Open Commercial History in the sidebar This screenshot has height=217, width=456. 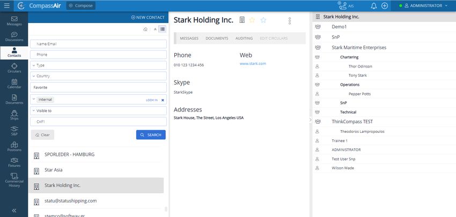(x=14, y=180)
